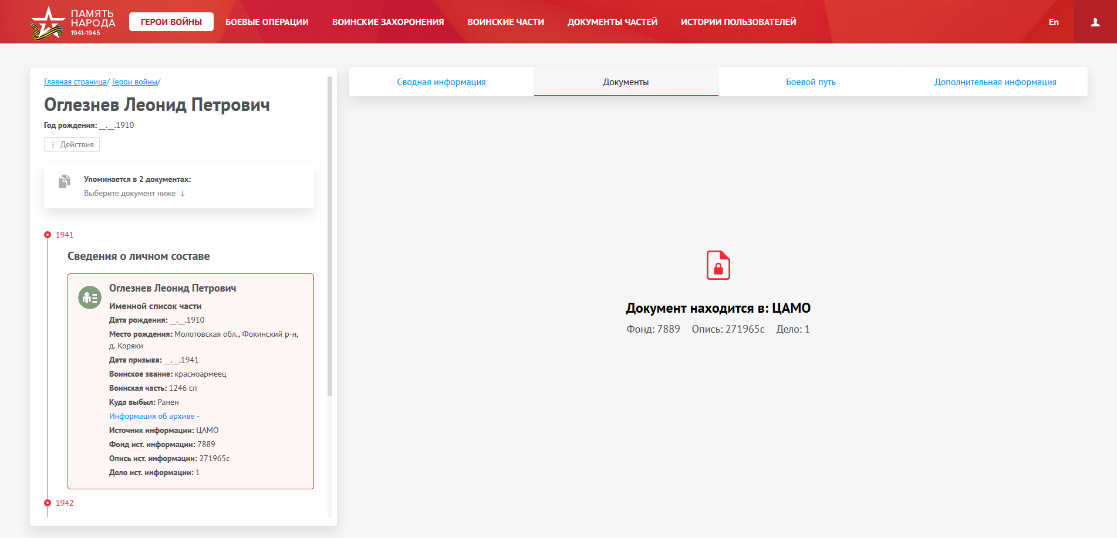Go to Воинские захоронения menu item

tap(387, 22)
